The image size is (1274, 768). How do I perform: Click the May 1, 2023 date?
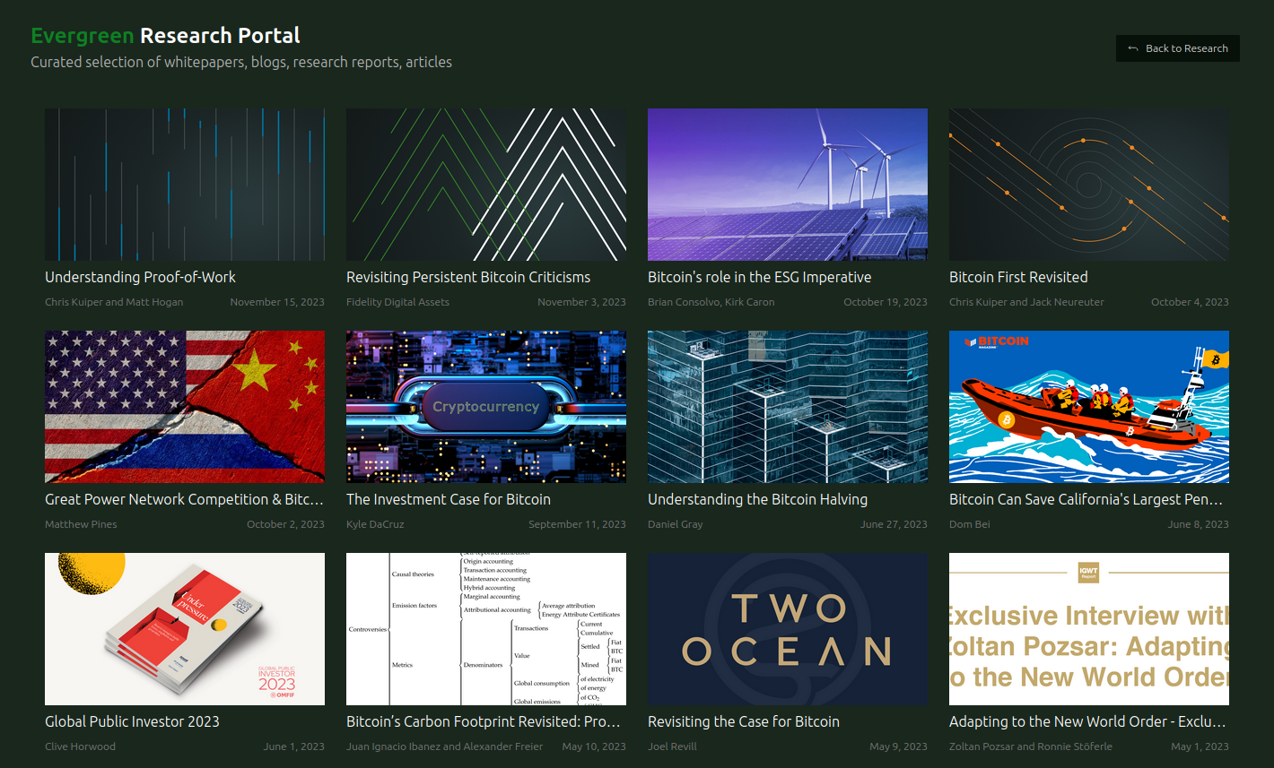pos(1200,746)
